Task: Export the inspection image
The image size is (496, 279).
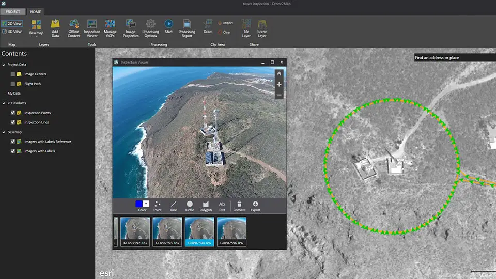Action: coord(255,206)
